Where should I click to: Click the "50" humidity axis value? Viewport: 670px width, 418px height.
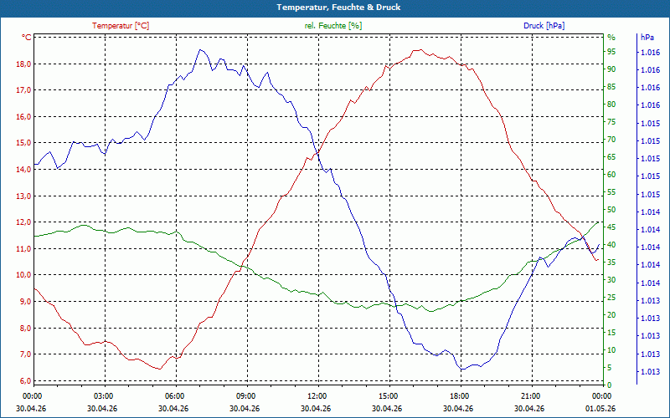[x=611, y=210]
